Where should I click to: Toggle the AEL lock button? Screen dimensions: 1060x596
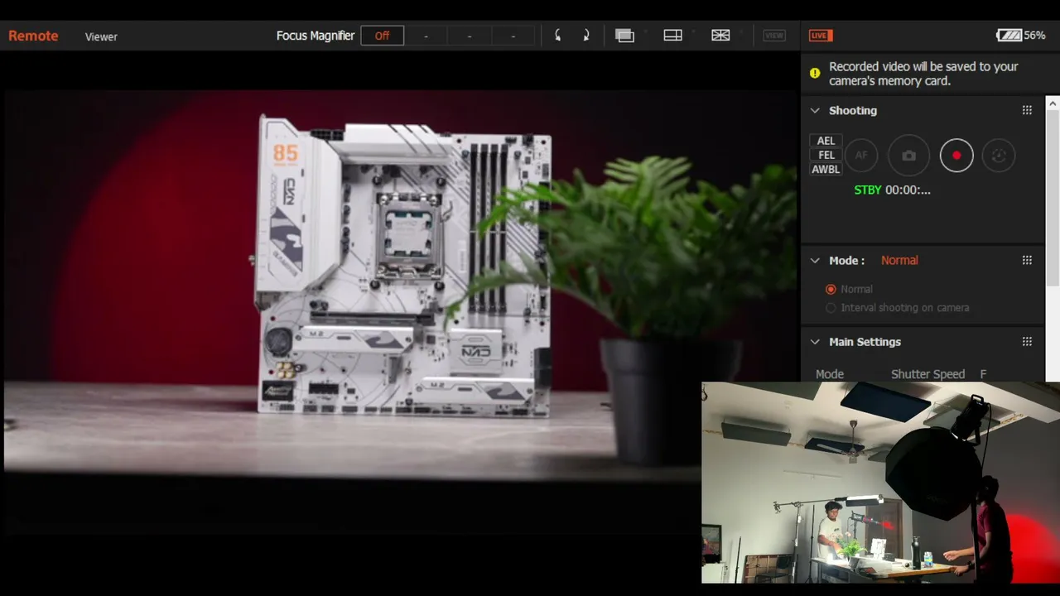coord(826,141)
